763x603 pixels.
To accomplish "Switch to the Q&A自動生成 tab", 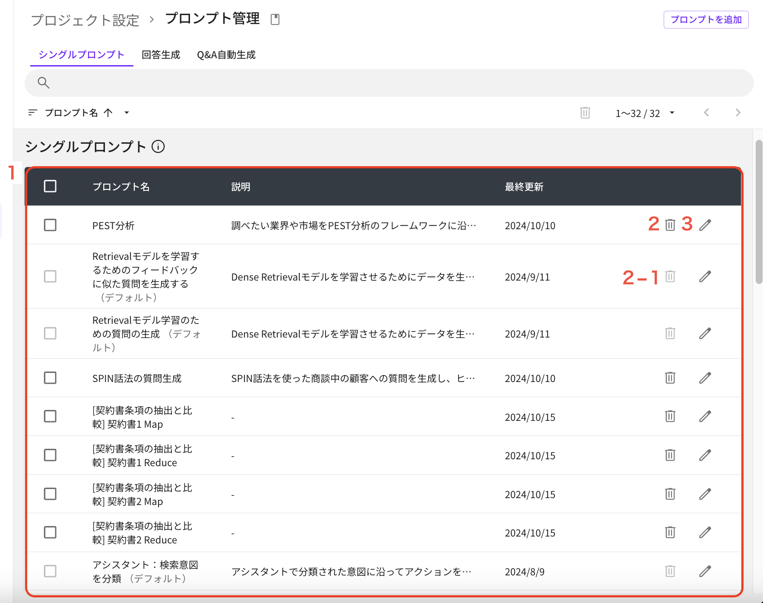I will [x=226, y=55].
